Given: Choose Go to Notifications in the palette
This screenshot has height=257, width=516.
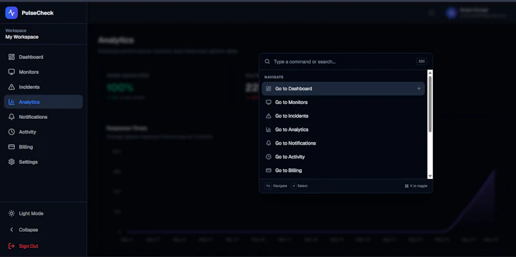Looking at the screenshot, I should tap(343, 143).
